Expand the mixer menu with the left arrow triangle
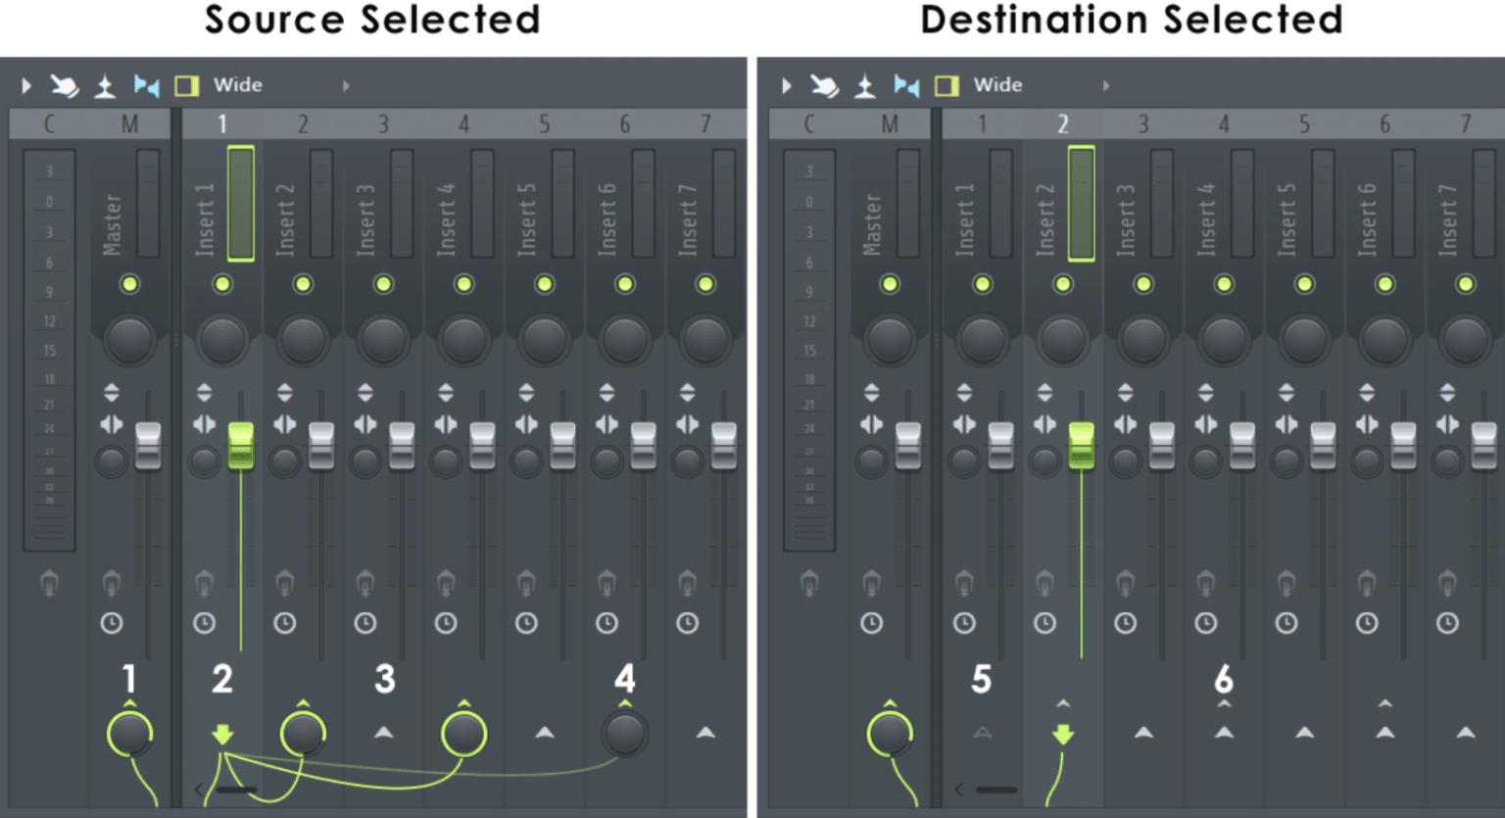This screenshot has height=818, width=1505. click(x=26, y=85)
